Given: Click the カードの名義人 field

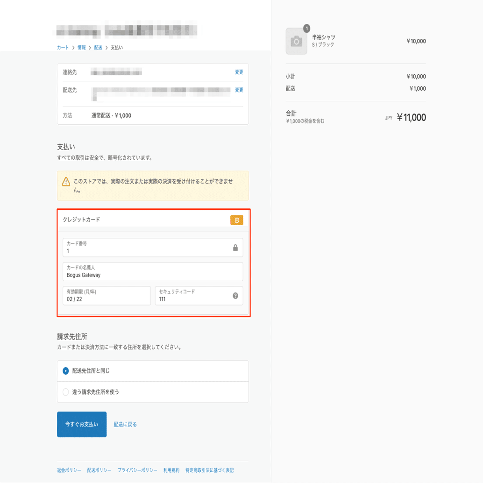Looking at the screenshot, I should pos(140,271).
